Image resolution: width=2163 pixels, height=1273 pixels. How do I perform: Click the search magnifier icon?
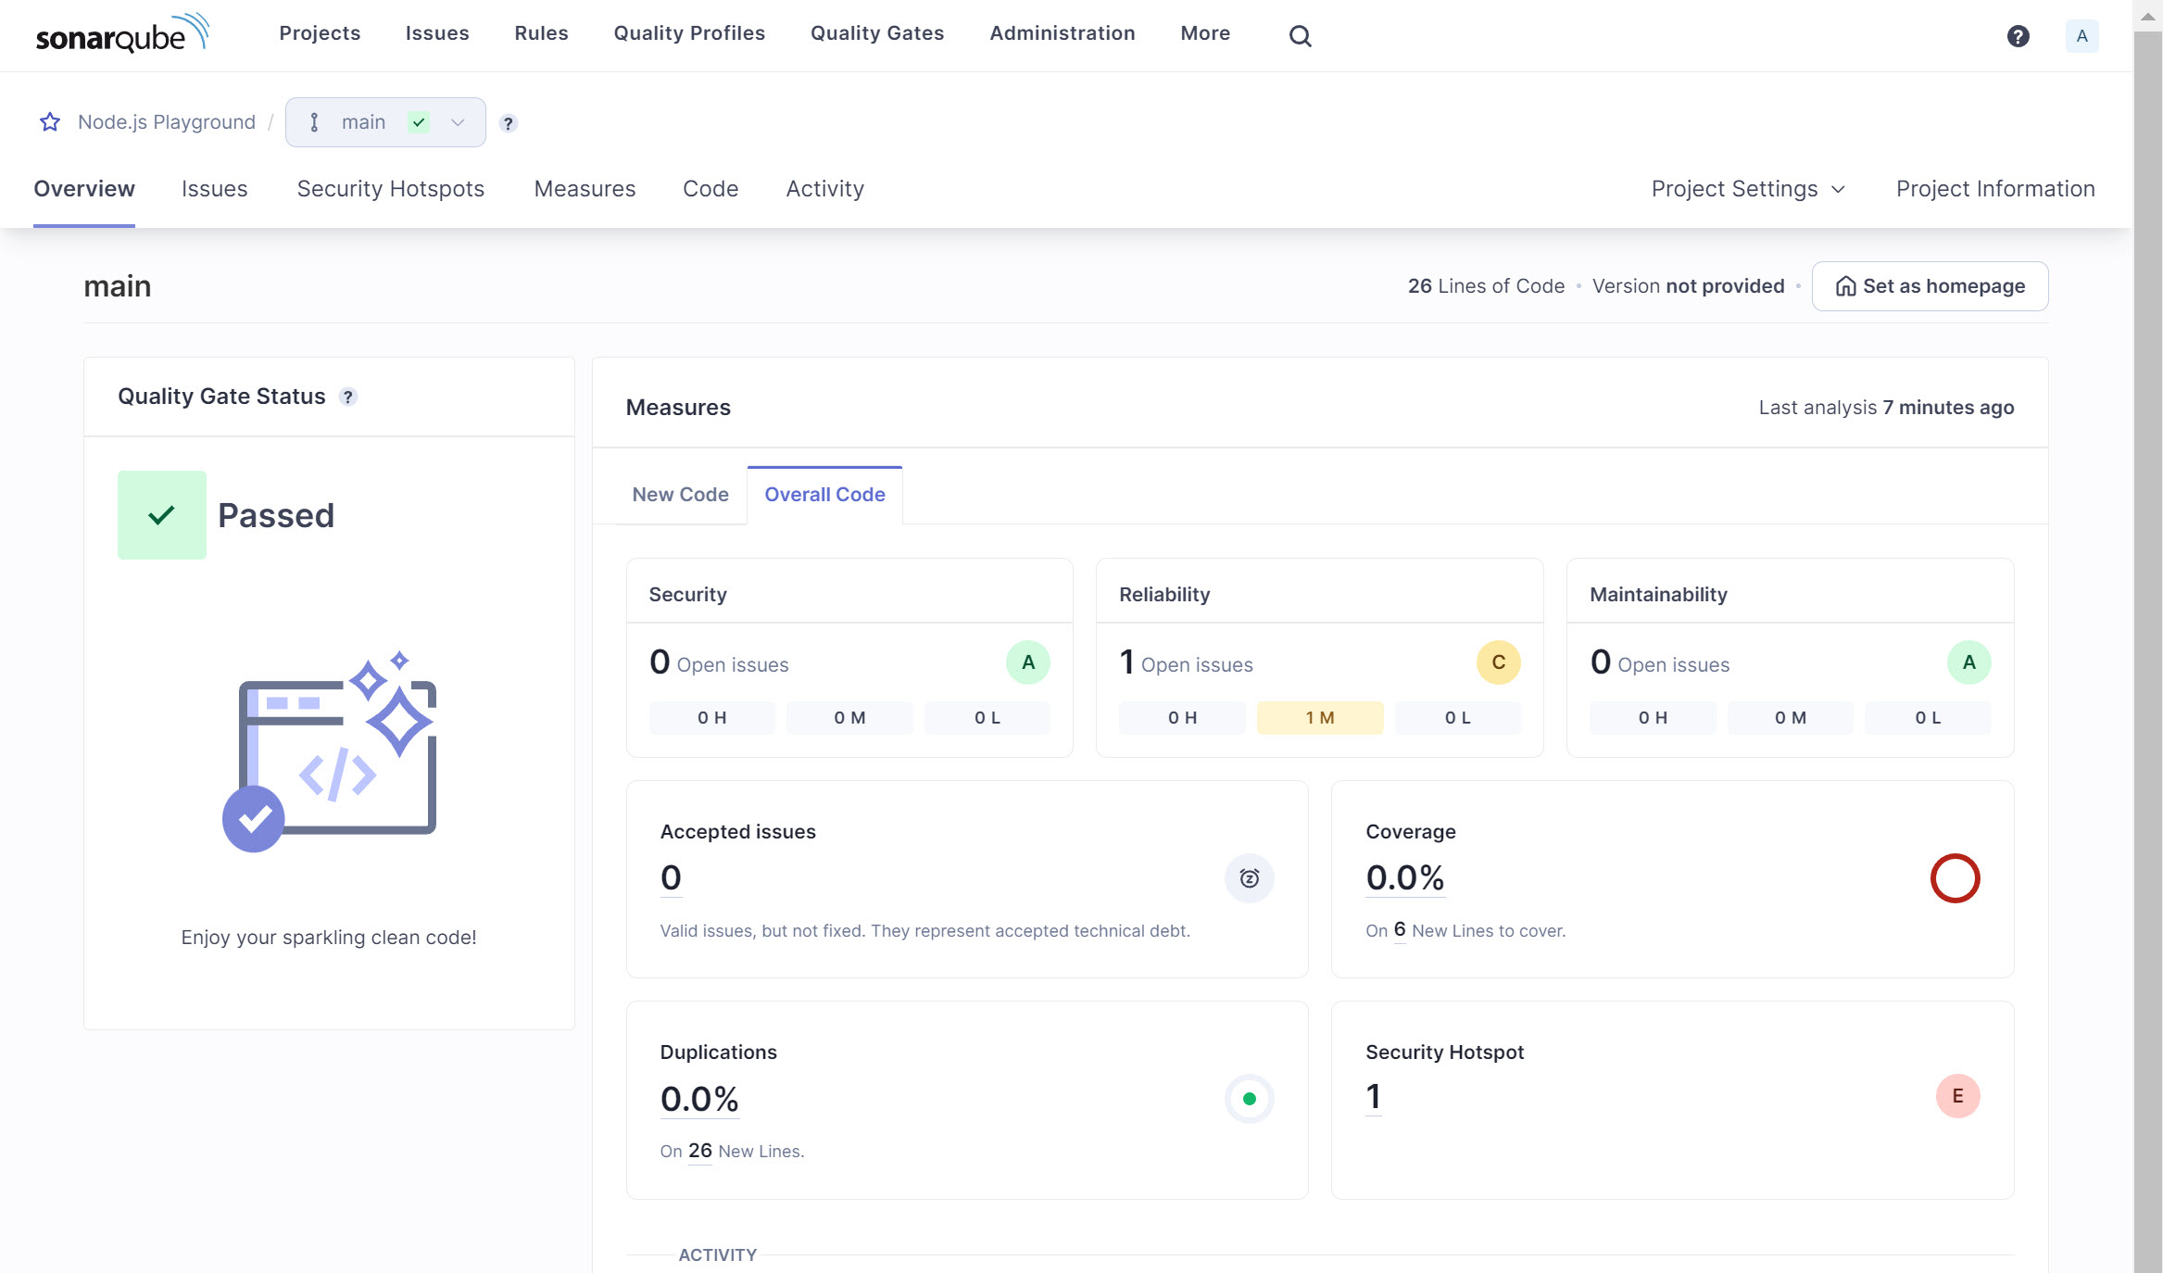point(1300,36)
